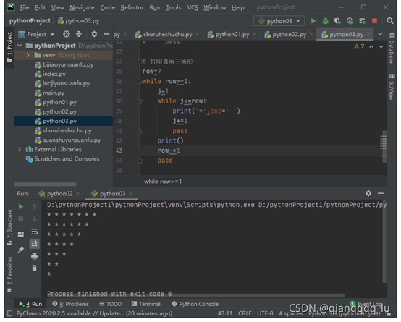This screenshot has width=401, height=322.
Task: Click UTF-8 encoding in status bar
Action: (265, 313)
